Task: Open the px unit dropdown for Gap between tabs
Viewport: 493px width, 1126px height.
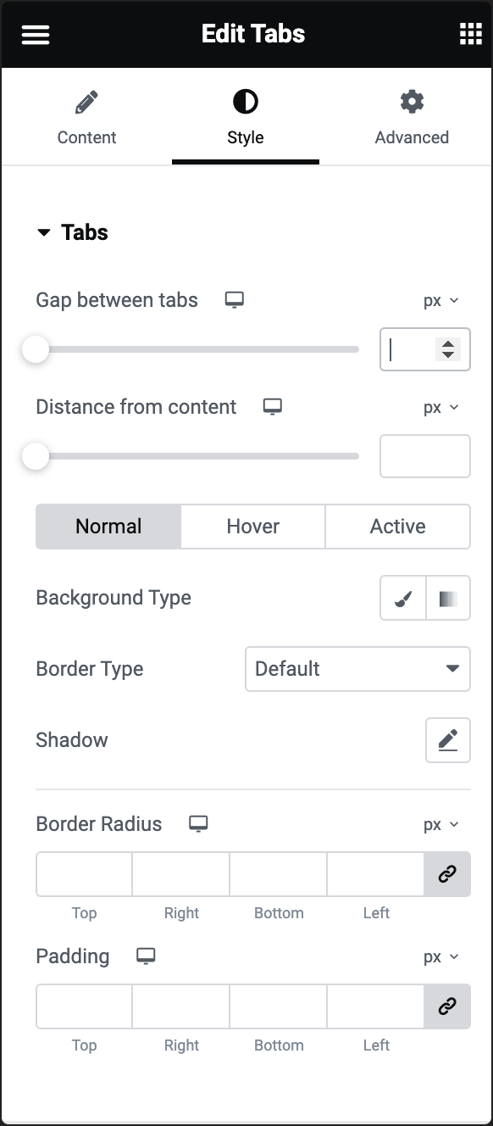Action: click(442, 300)
